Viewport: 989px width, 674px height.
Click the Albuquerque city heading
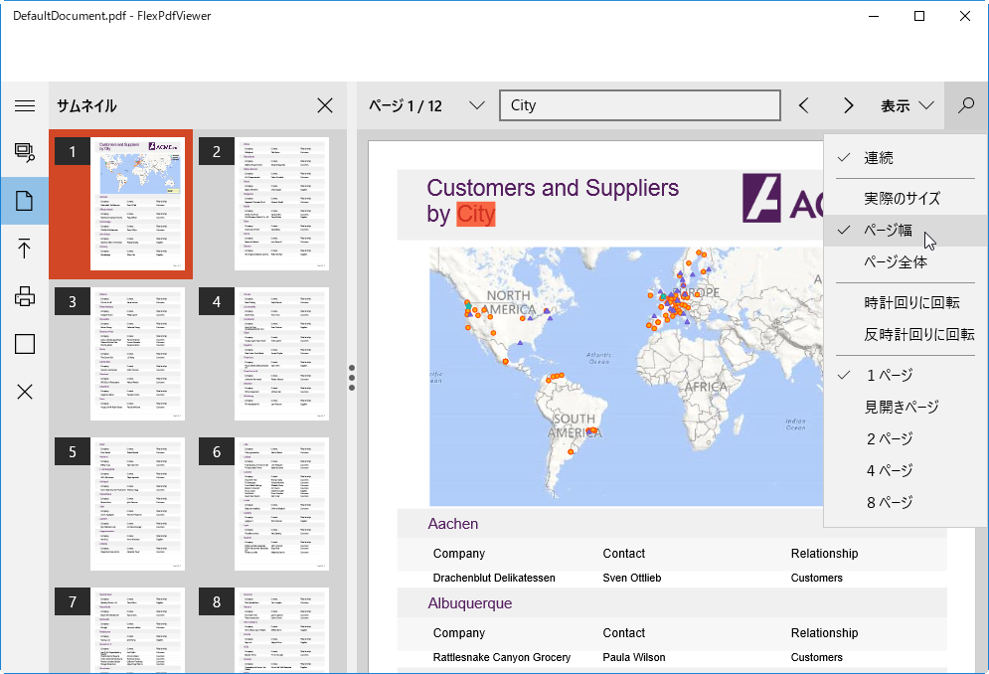coord(470,603)
